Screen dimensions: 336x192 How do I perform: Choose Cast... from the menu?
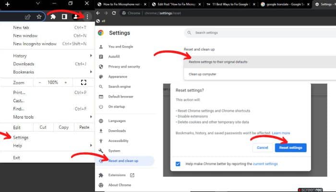coord(47,101)
